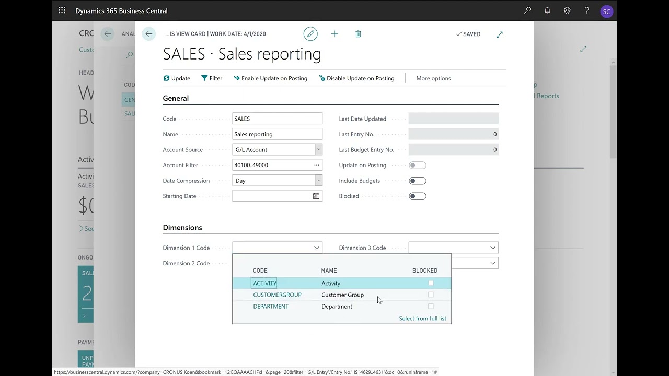Check Blocked box for CUSTOMERGROUP row
669x376 pixels.
[x=431, y=295]
